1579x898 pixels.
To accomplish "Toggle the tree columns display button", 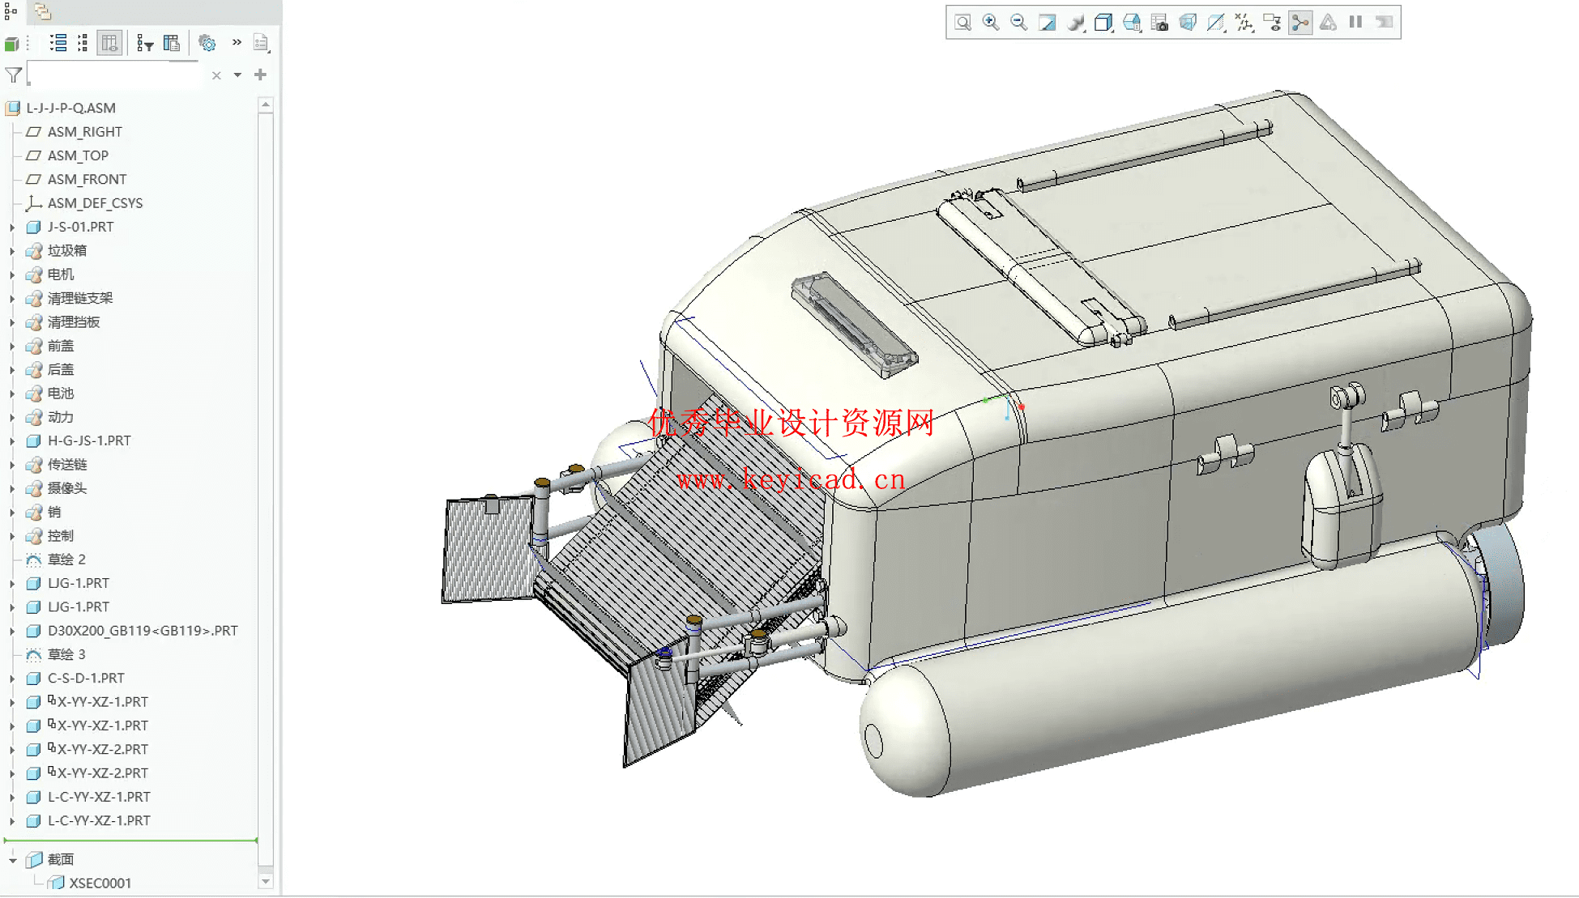I will point(109,43).
